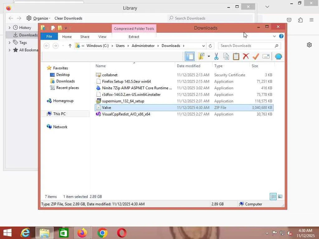319x239 pixels.
Task: Click the Copy icon in Explorer toolbar
Action: [226, 56]
